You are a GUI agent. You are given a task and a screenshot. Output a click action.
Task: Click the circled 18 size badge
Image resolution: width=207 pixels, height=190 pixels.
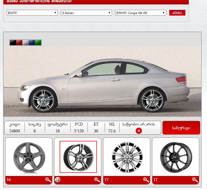point(58,180)
